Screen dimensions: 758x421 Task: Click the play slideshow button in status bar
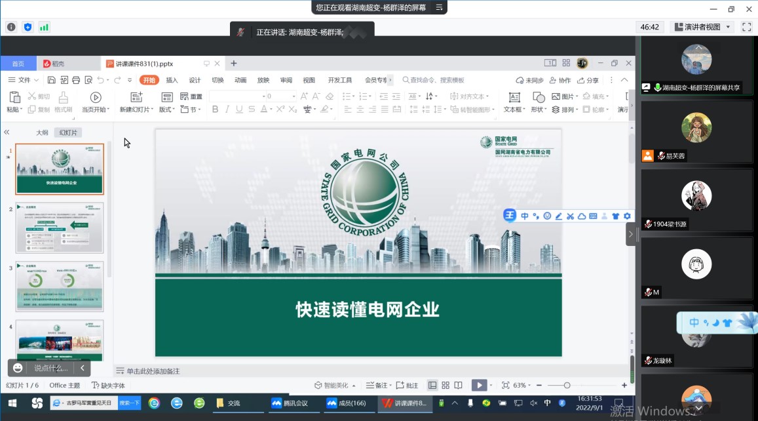click(x=479, y=386)
